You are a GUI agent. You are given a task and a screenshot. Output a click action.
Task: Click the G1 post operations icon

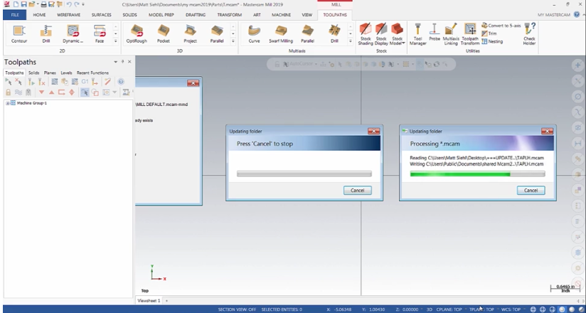tap(85, 82)
